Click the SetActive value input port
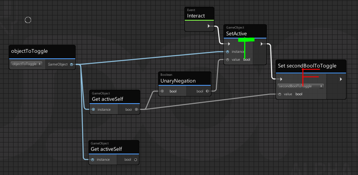 (228, 60)
